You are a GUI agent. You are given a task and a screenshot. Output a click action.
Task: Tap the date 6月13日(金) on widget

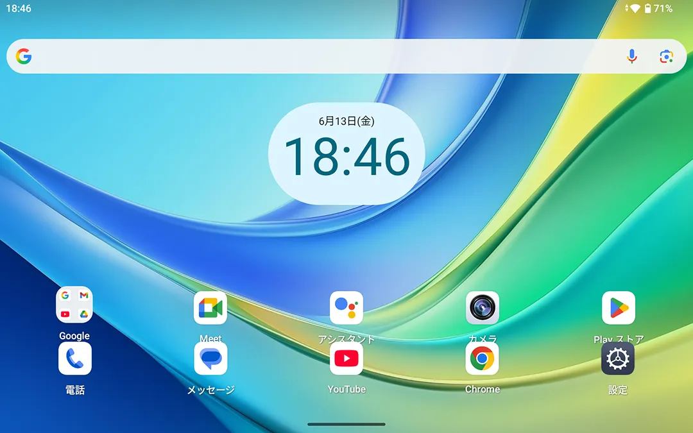click(x=346, y=121)
